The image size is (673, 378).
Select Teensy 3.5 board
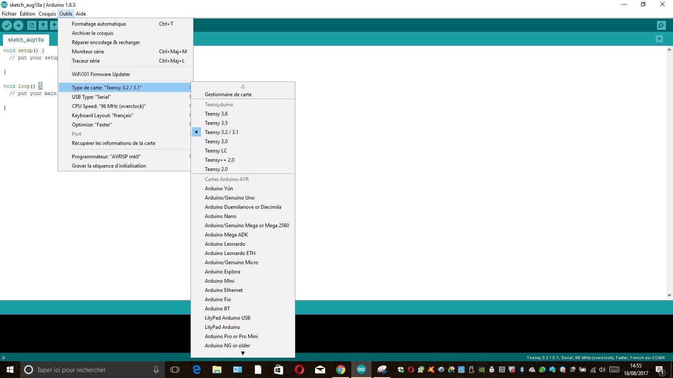point(243,123)
